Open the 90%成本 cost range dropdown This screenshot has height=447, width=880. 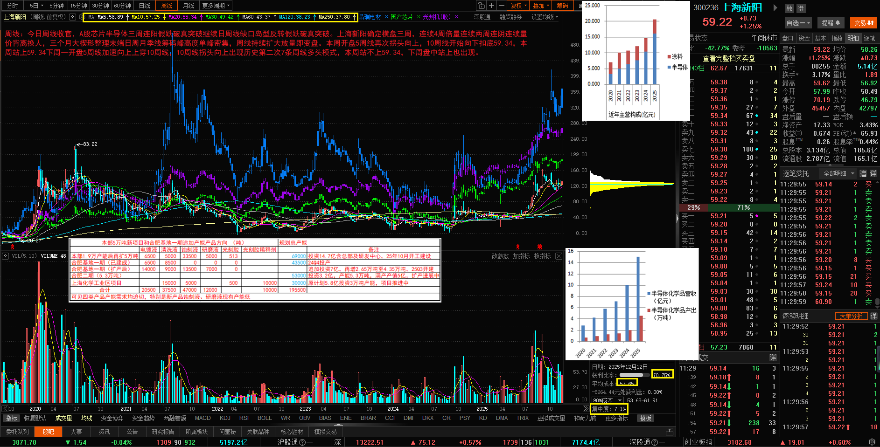(607, 400)
